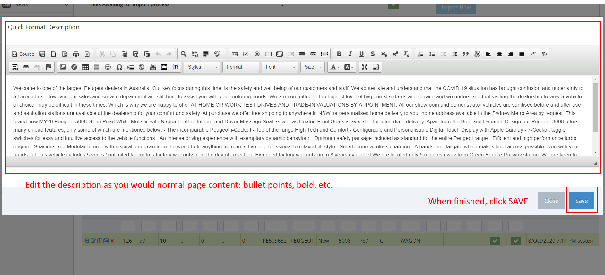Insert a radio button form element
This screenshot has height=275, width=605.
tap(257, 54)
